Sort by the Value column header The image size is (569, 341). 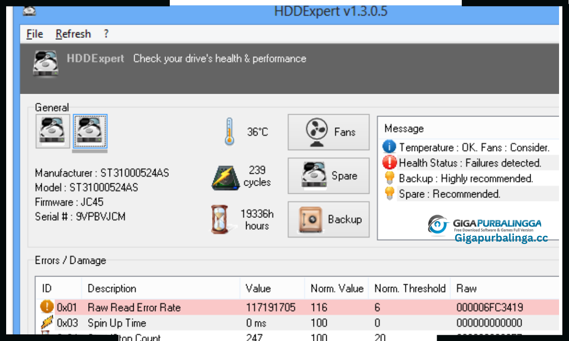click(x=272, y=288)
